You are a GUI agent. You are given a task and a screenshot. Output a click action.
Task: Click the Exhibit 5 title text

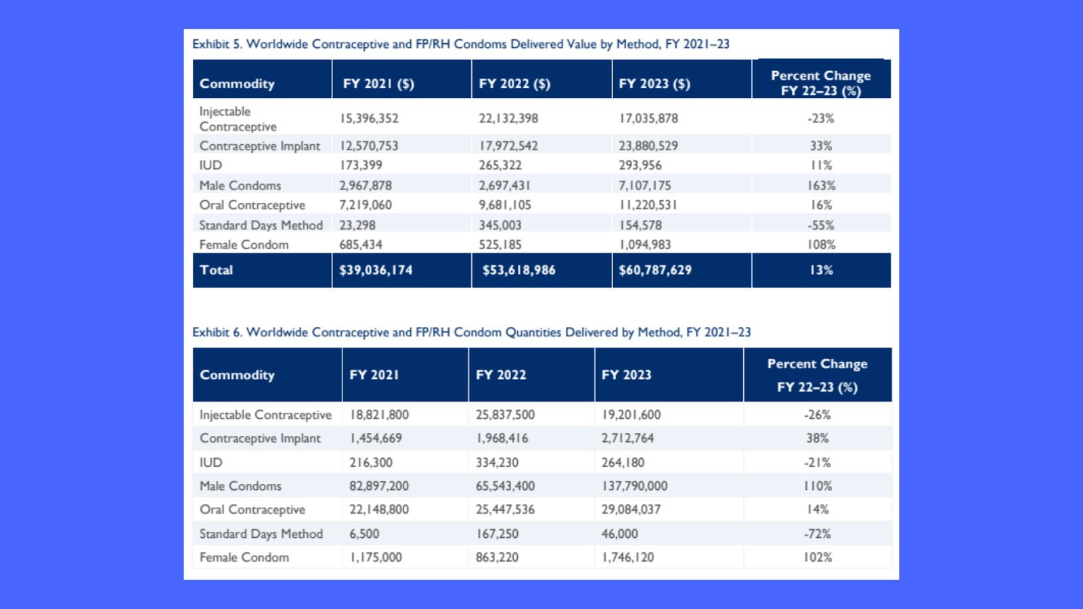(x=461, y=44)
